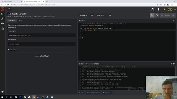Click the star count on the kata
177x99 pixels.
click(x=8, y=17)
